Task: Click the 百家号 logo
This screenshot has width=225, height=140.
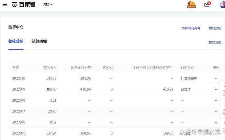Action: [x=24, y=5]
